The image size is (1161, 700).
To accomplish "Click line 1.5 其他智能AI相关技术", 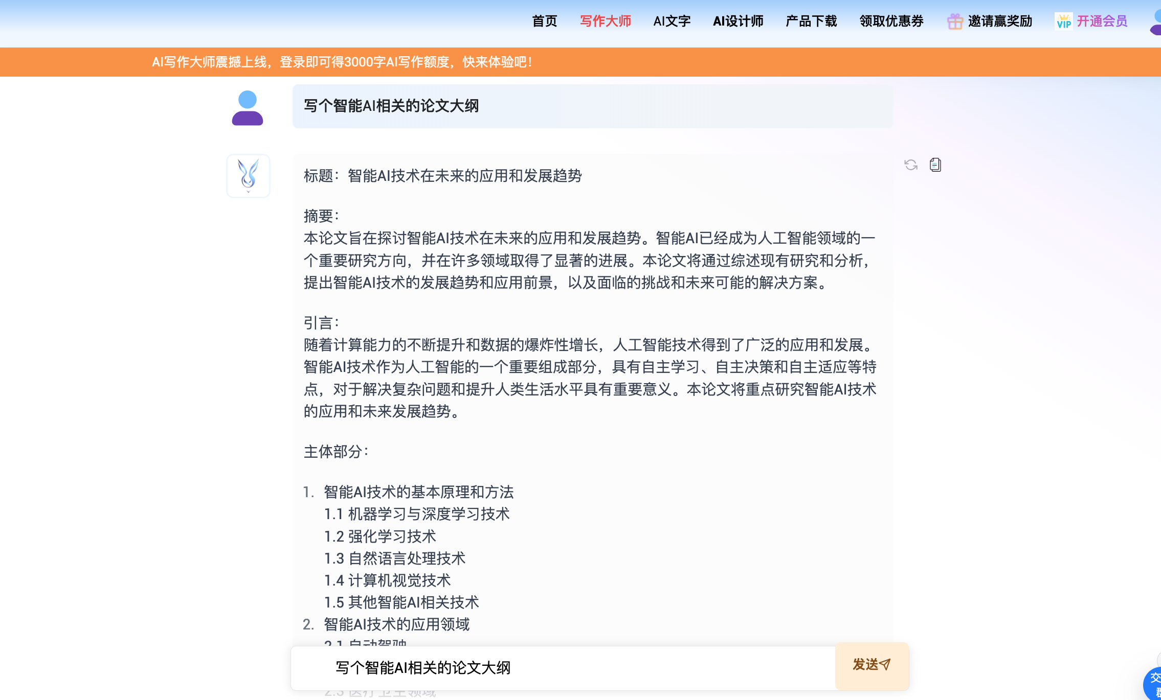I will [x=401, y=602].
